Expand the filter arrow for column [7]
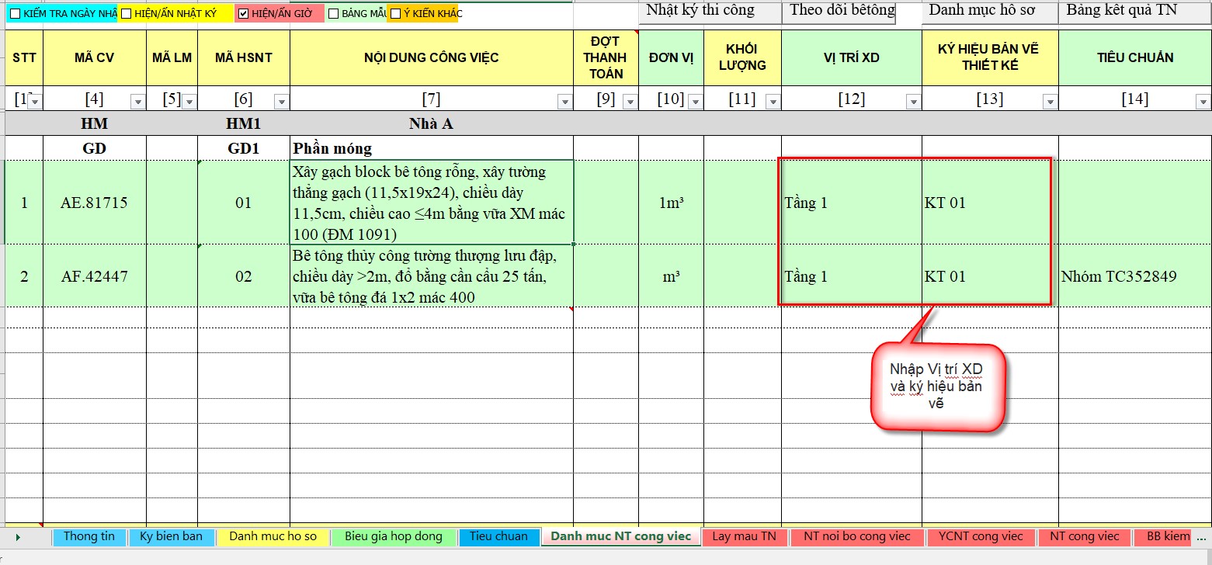Screen dimensions: 1212x565 [x=564, y=102]
